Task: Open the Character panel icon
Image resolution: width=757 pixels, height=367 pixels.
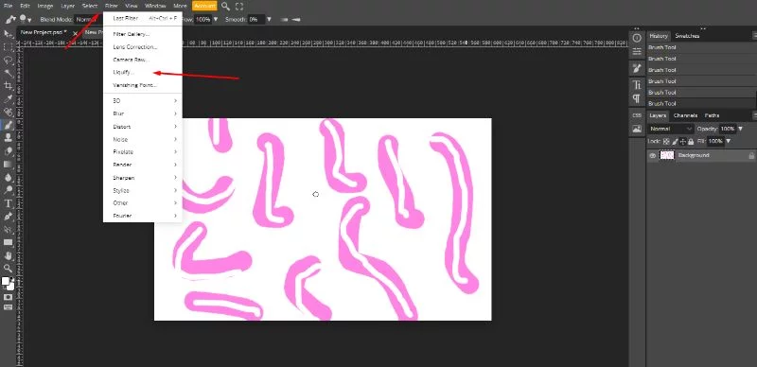Action: pyautogui.click(x=637, y=85)
